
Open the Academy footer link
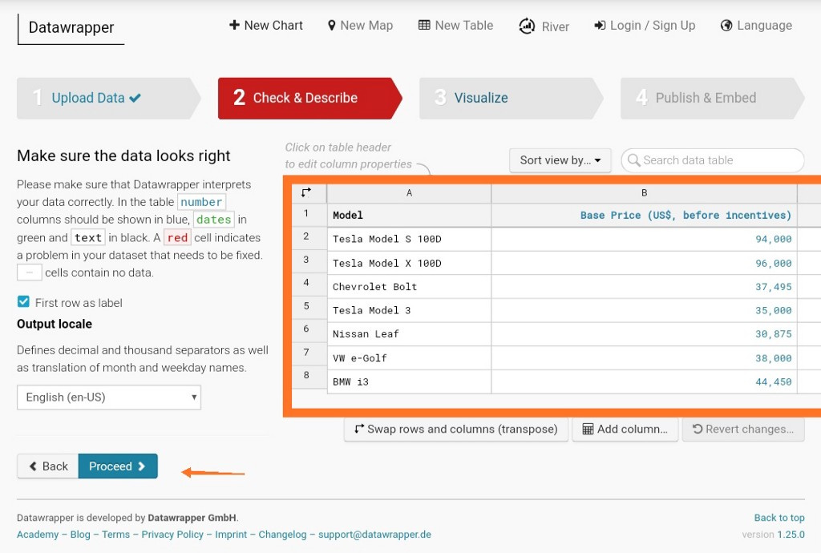37,535
